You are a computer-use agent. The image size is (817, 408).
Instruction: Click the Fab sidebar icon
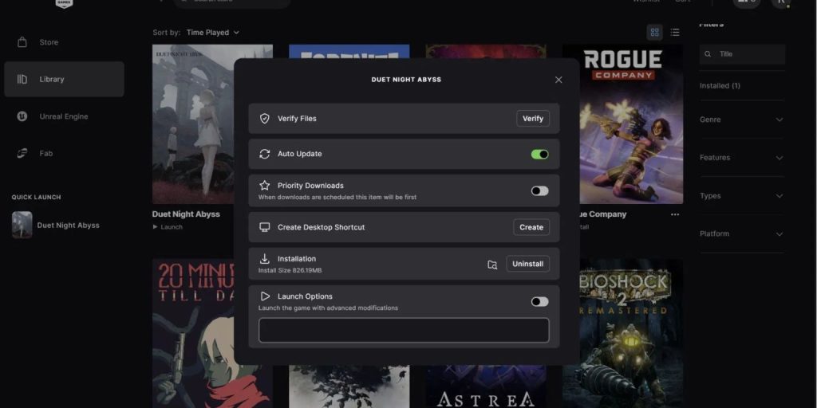click(22, 153)
